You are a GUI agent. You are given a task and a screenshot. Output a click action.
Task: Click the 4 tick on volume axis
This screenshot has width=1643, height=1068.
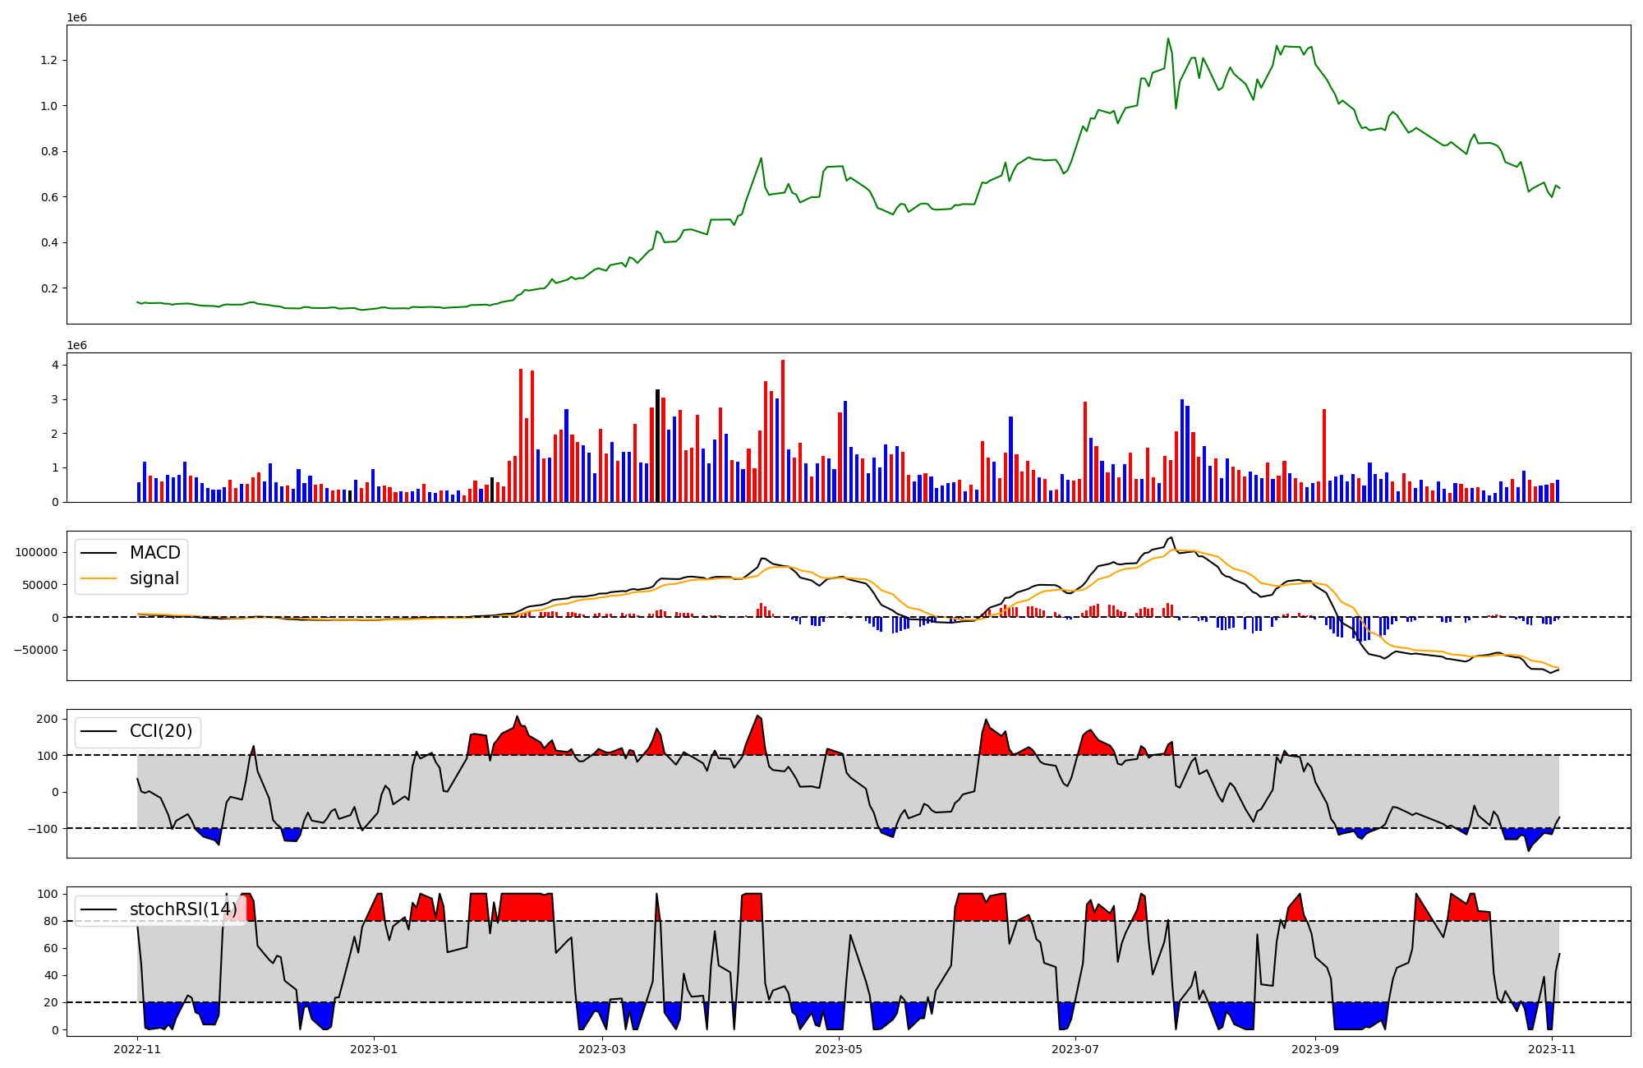pos(54,365)
